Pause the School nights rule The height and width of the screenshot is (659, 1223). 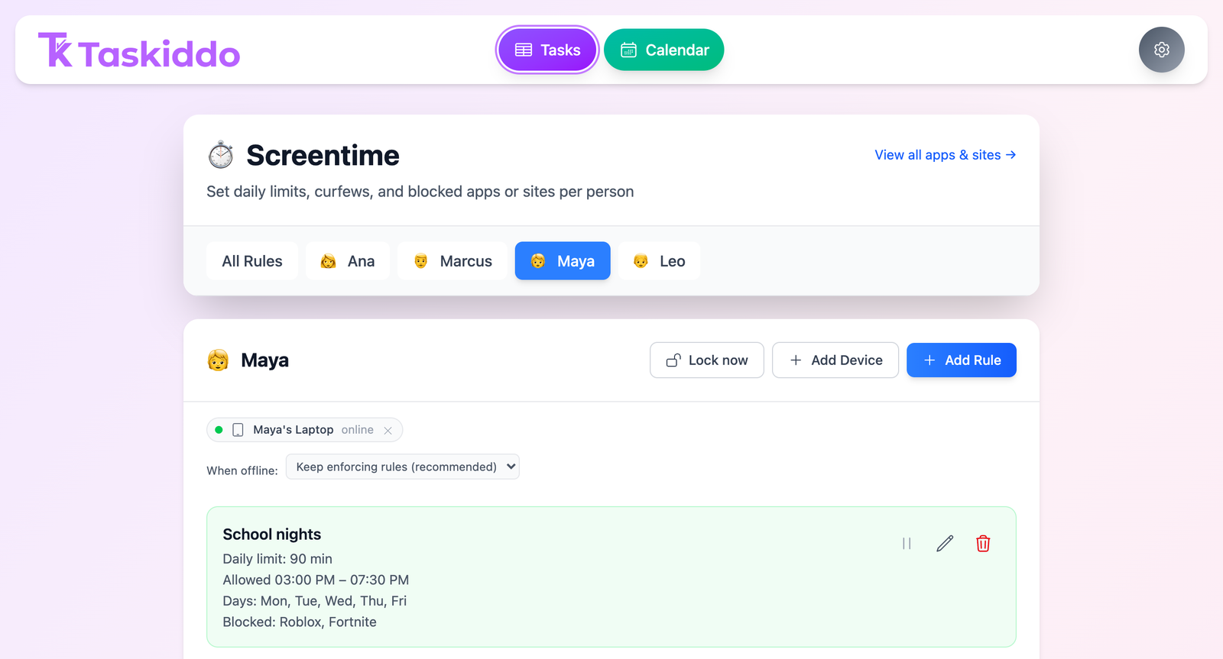click(x=907, y=544)
